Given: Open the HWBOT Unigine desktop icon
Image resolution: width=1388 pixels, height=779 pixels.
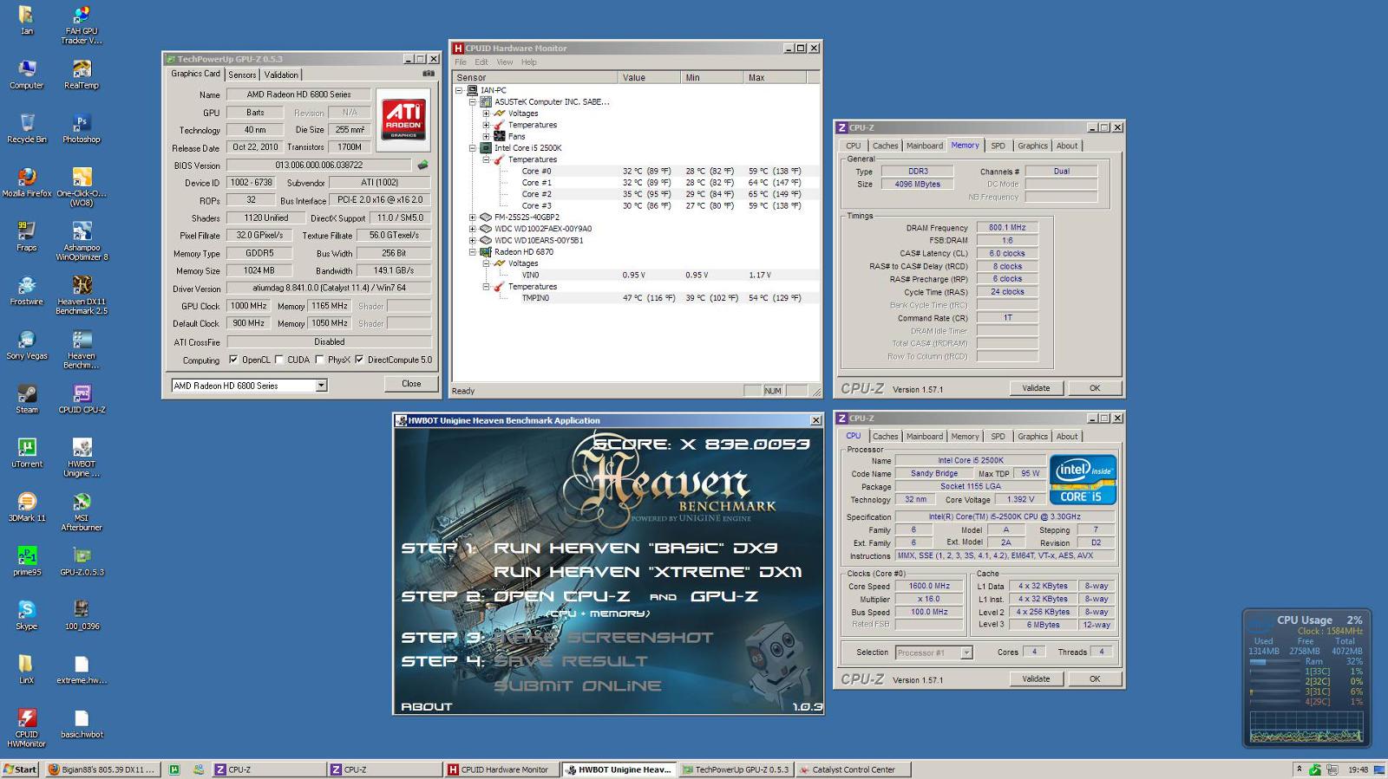Looking at the screenshot, I should click(x=82, y=458).
